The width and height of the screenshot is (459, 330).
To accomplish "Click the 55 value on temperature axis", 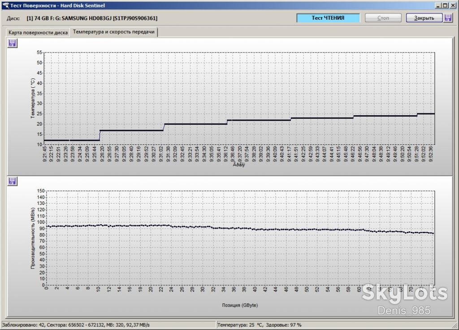I will point(39,53).
